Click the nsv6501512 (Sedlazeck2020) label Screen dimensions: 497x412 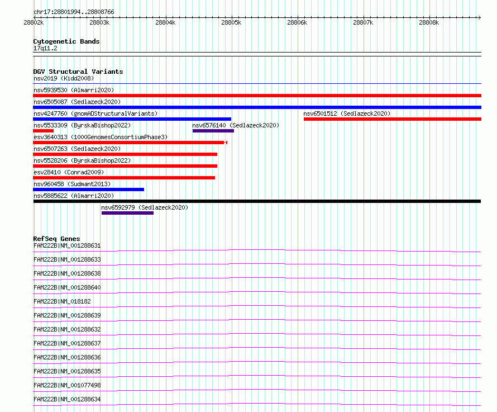(347, 113)
